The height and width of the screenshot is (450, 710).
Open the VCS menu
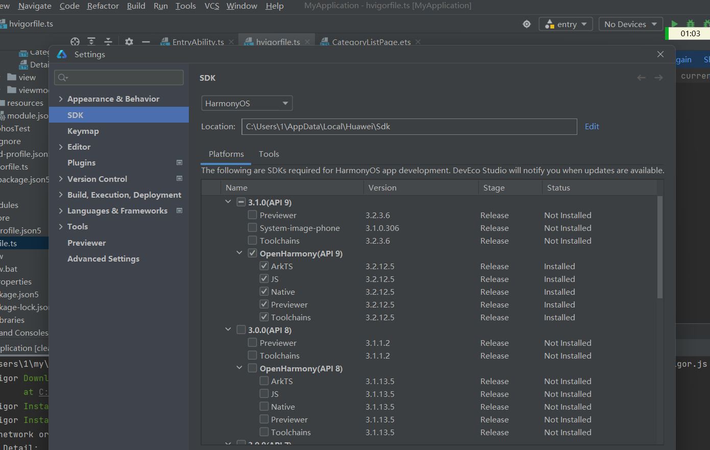[x=212, y=6]
